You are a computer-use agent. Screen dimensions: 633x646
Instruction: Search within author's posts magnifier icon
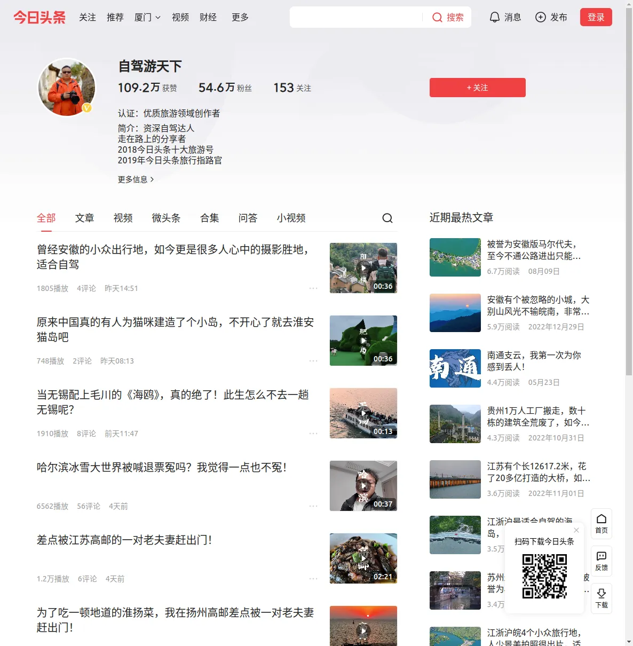point(387,218)
